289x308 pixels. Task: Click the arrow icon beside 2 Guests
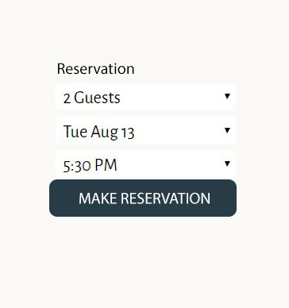pos(227,96)
